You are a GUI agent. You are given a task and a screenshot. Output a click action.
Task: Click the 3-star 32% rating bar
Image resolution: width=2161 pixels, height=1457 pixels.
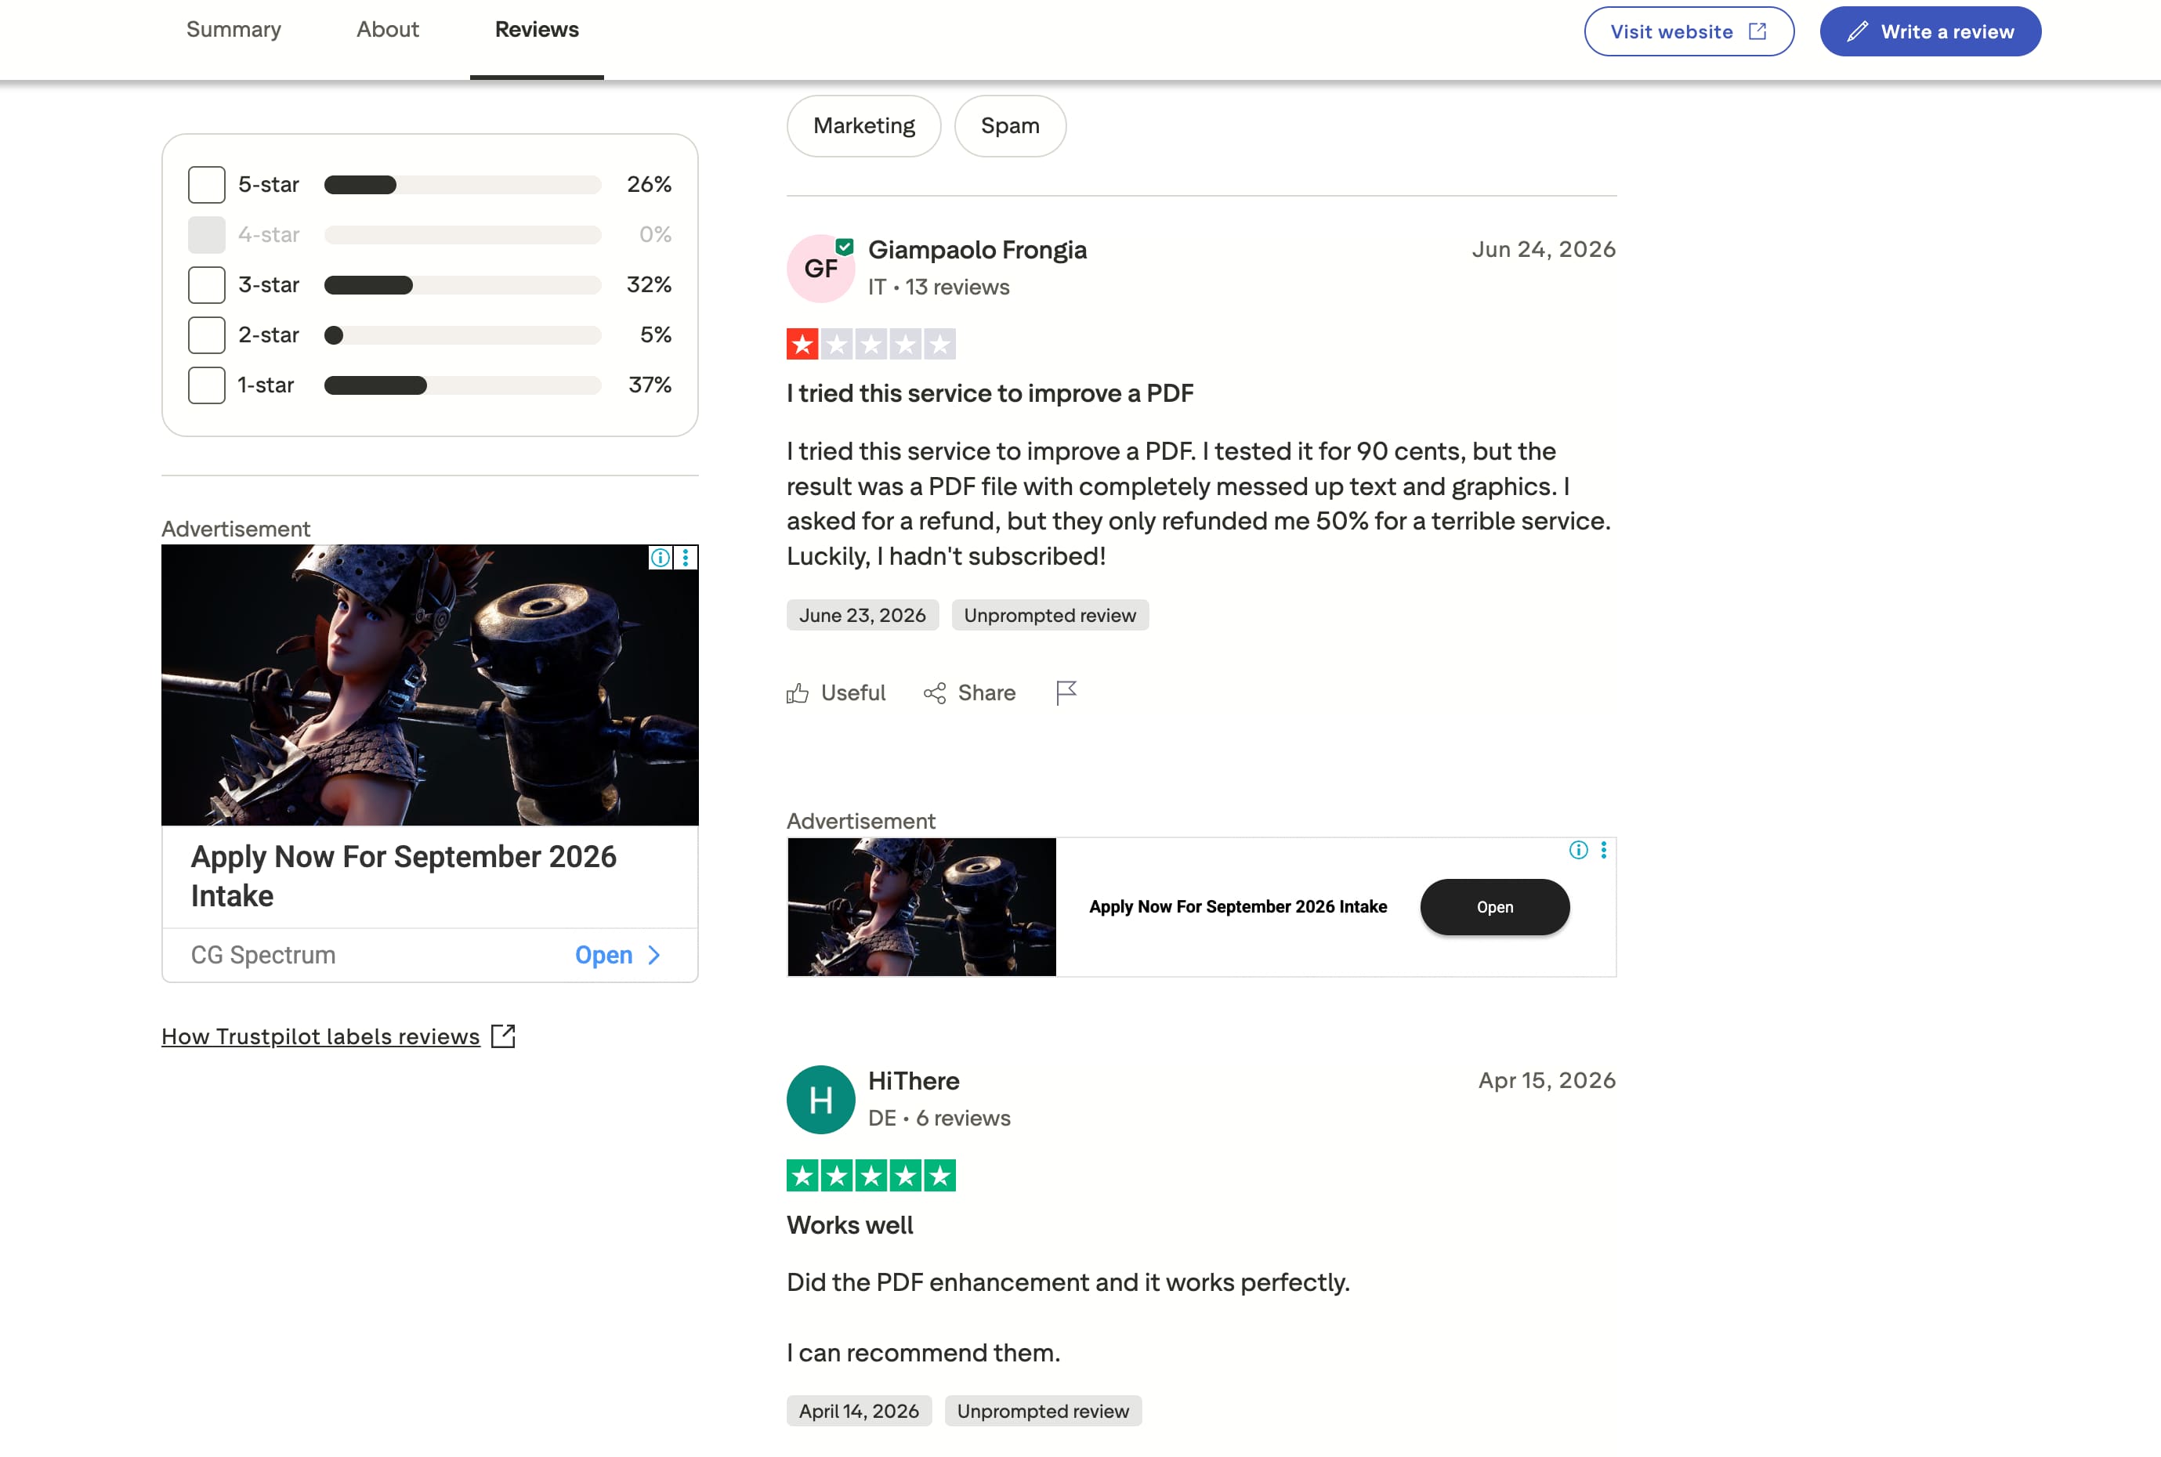(462, 285)
